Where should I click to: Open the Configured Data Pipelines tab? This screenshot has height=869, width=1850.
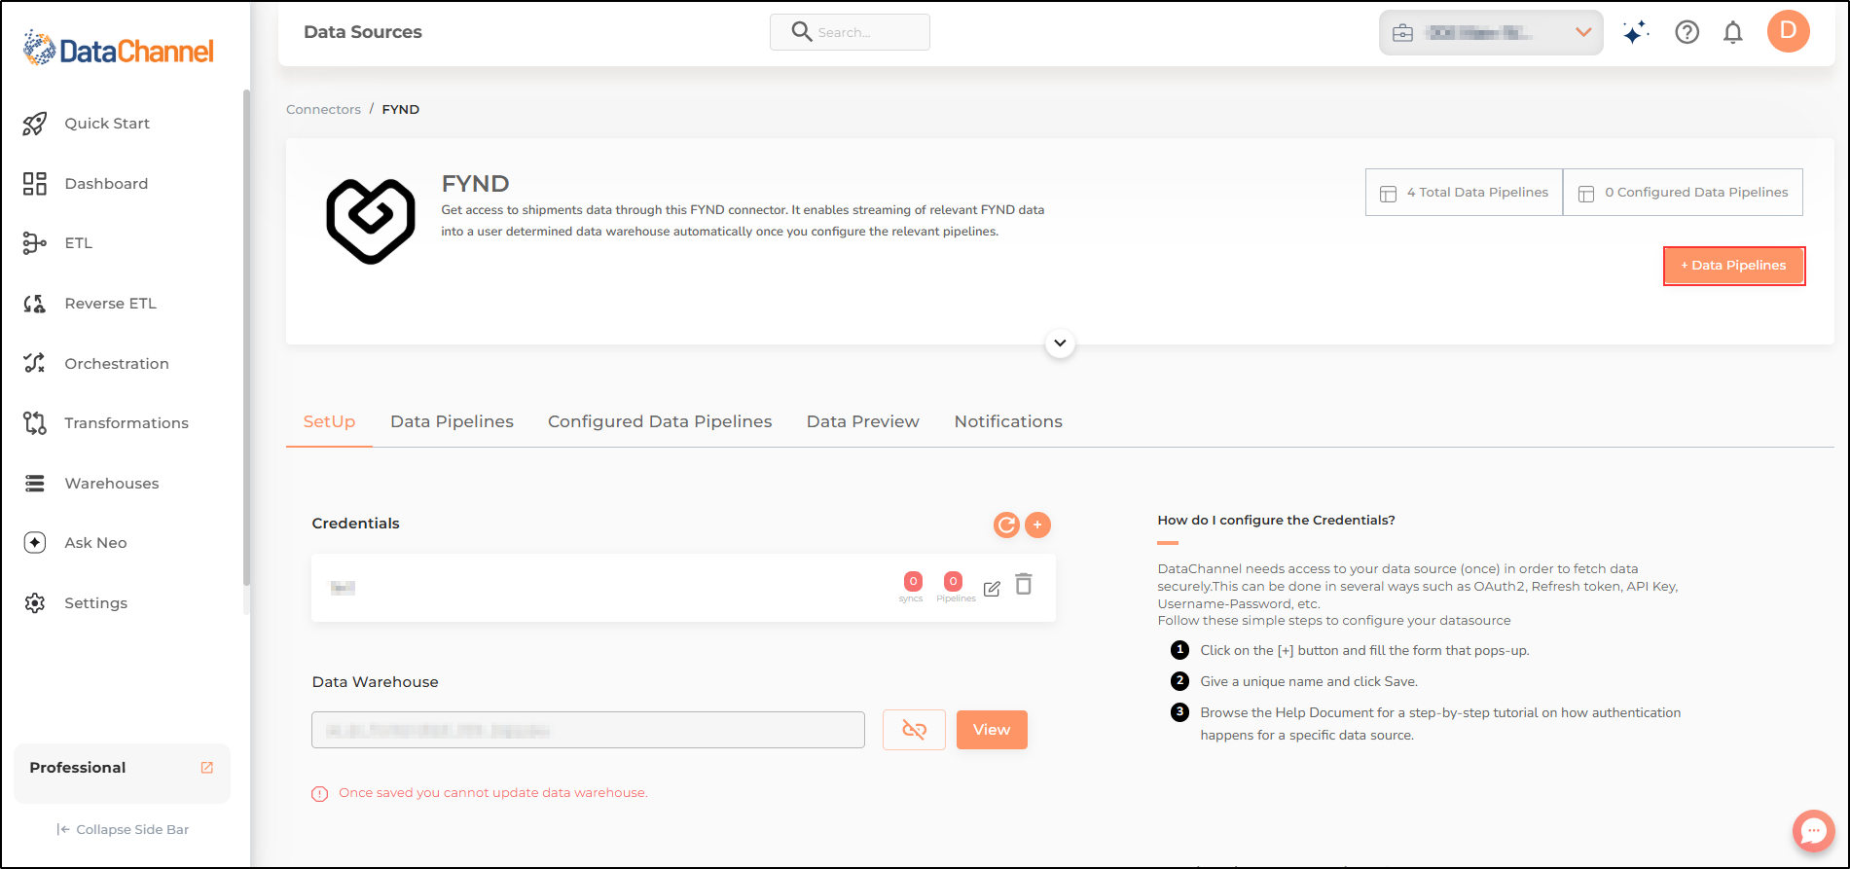tap(660, 421)
